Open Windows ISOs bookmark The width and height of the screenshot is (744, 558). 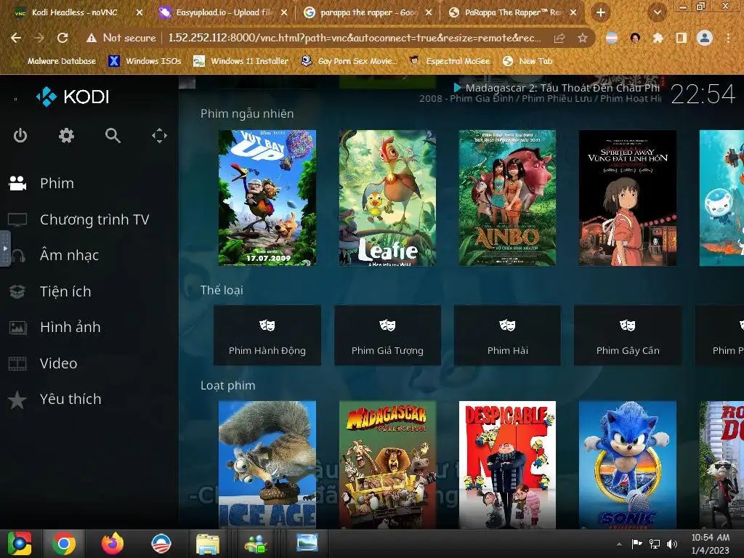coord(145,61)
